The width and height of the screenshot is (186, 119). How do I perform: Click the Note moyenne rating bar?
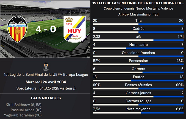point(138,113)
